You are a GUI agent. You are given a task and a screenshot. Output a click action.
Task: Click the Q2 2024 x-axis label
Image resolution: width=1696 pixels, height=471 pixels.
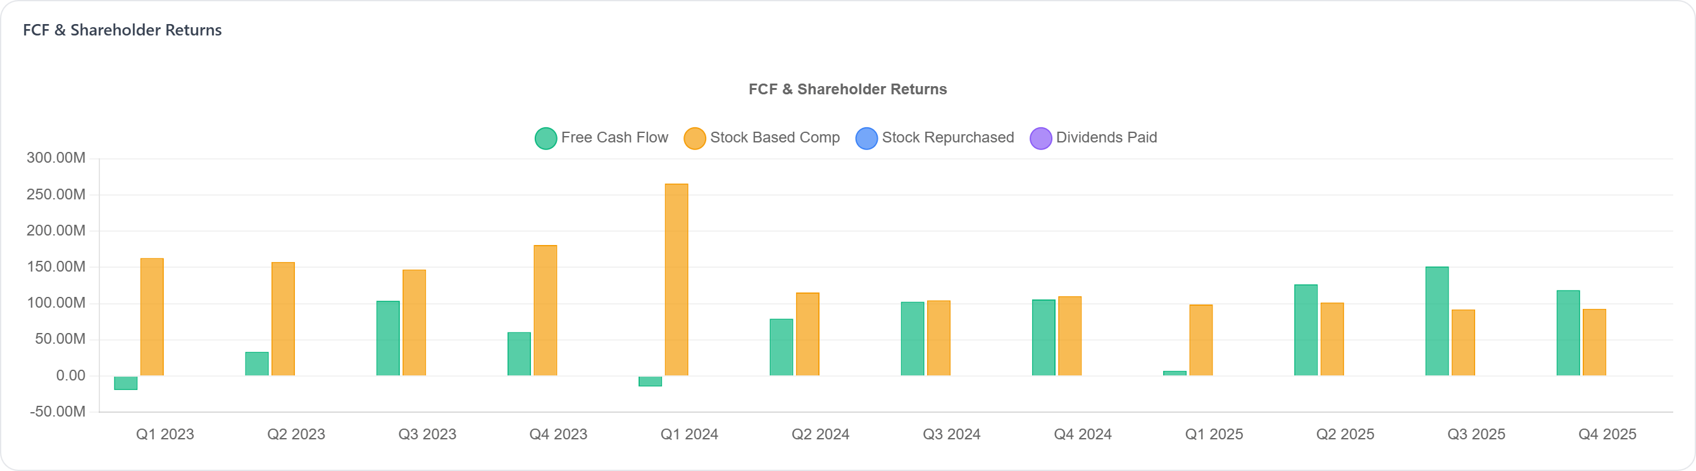[820, 434]
